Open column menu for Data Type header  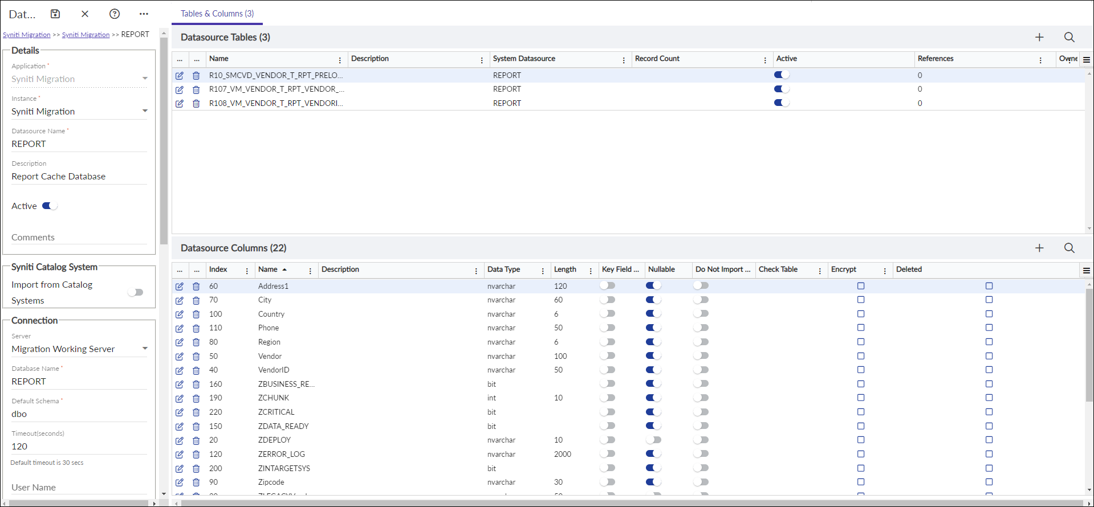[543, 271]
